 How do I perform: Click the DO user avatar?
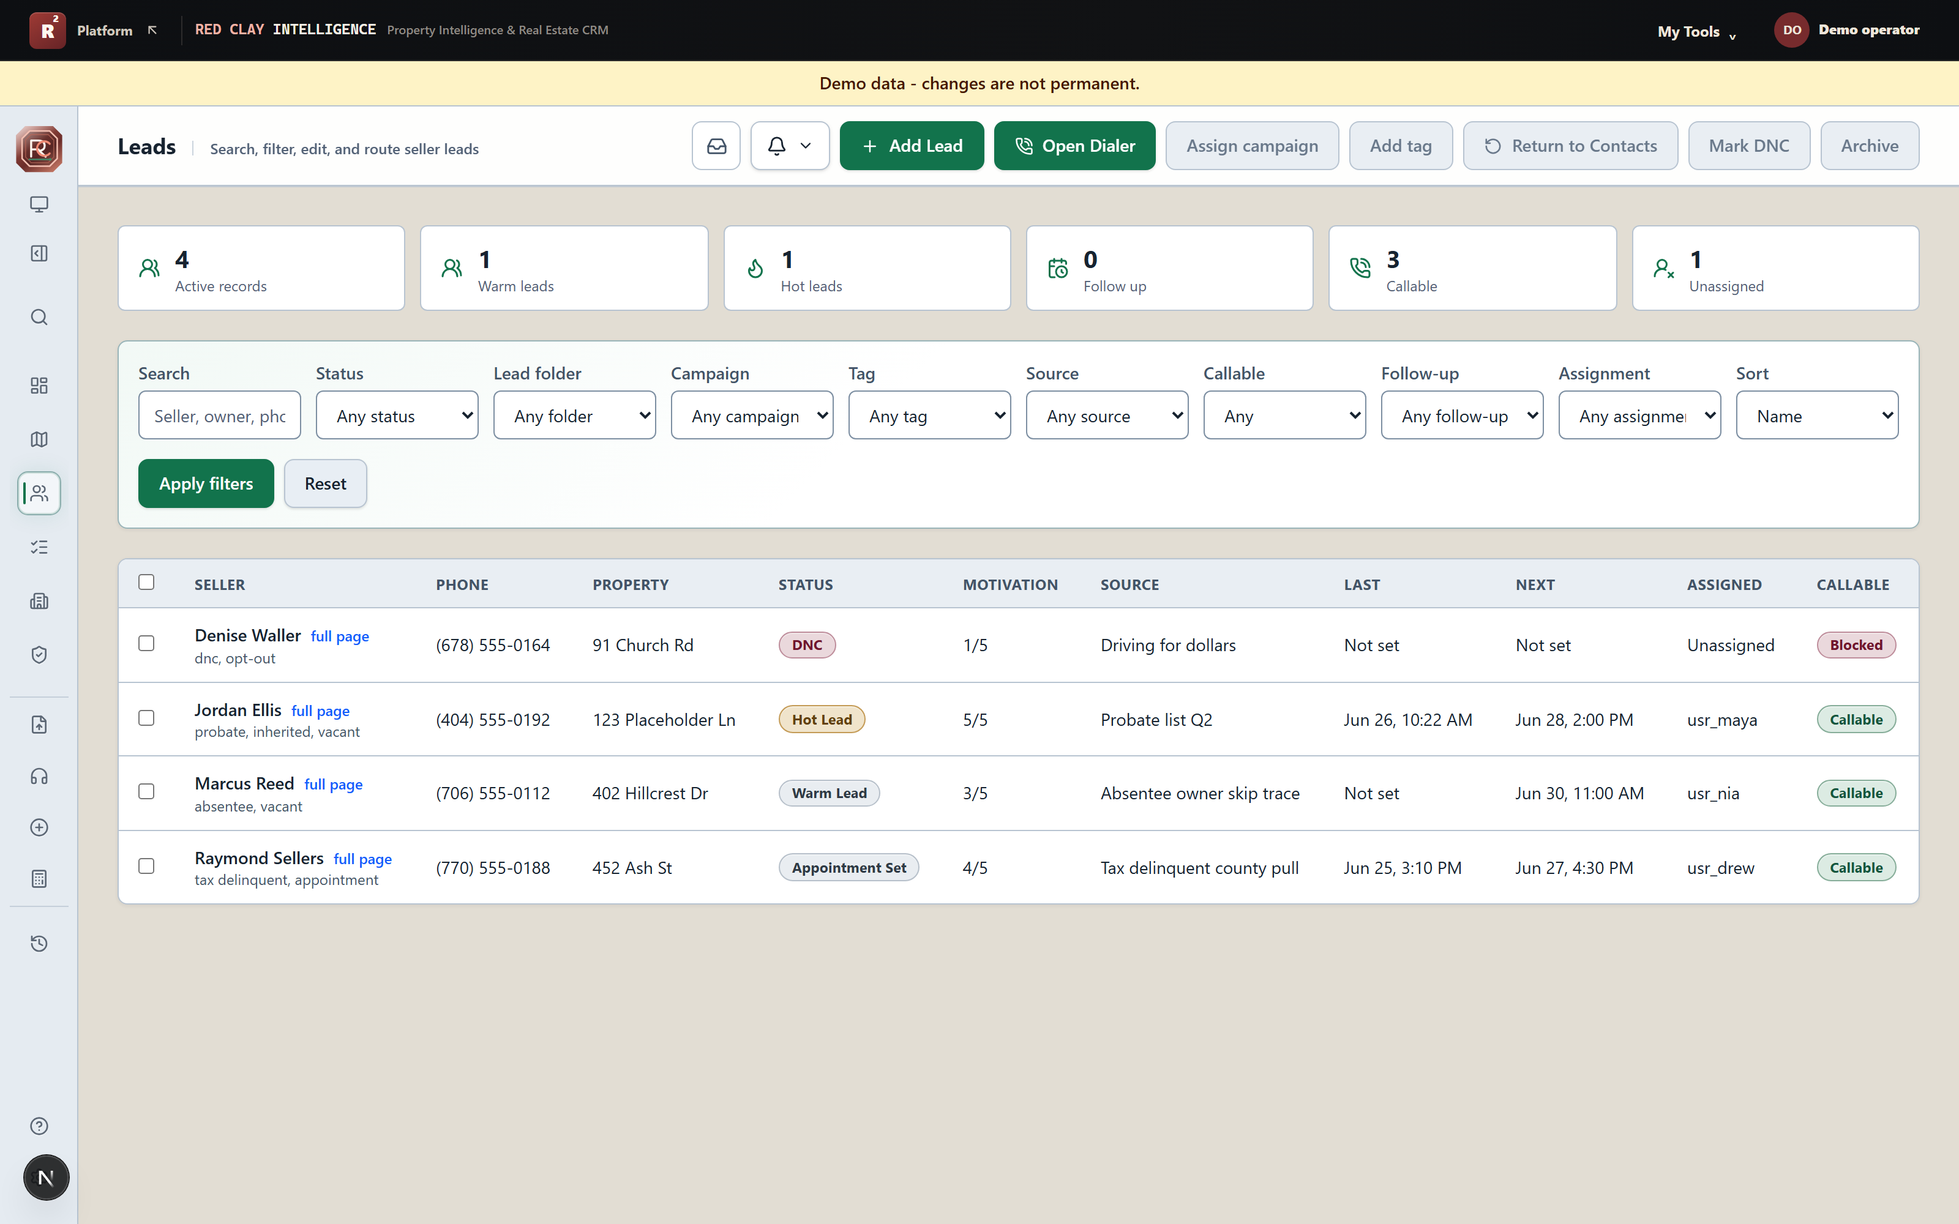(x=1791, y=30)
